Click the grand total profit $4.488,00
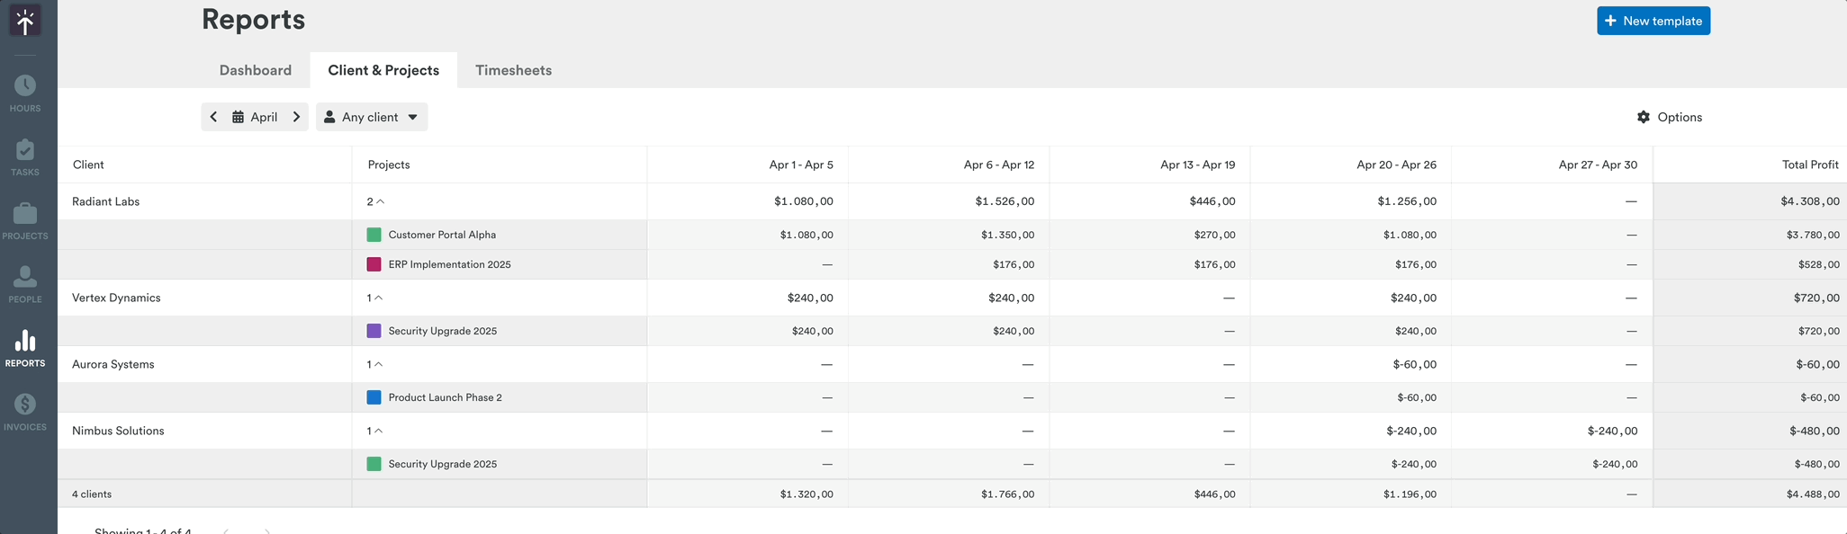The width and height of the screenshot is (1847, 534). (1813, 494)
